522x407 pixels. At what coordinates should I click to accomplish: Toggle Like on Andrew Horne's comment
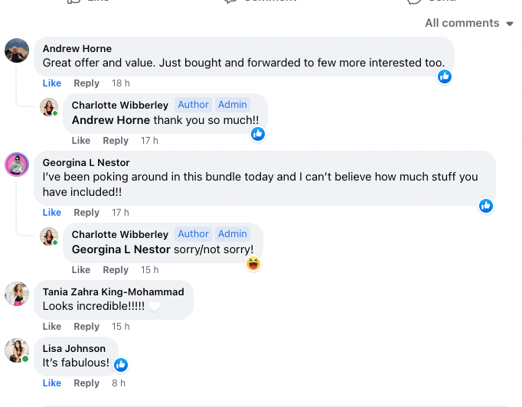52,83
